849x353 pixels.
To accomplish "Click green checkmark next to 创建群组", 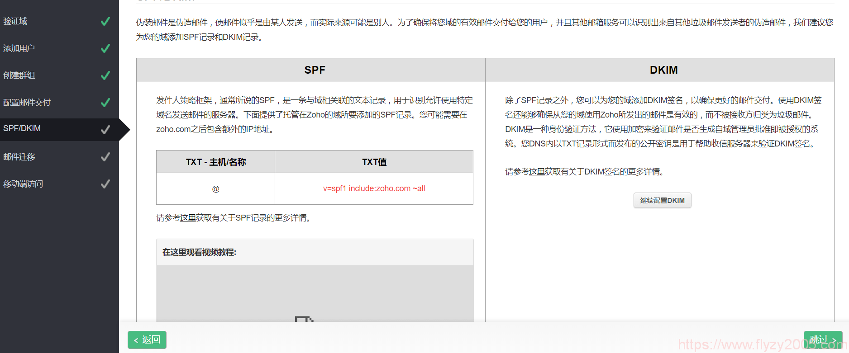I will (x=105, y=75).
